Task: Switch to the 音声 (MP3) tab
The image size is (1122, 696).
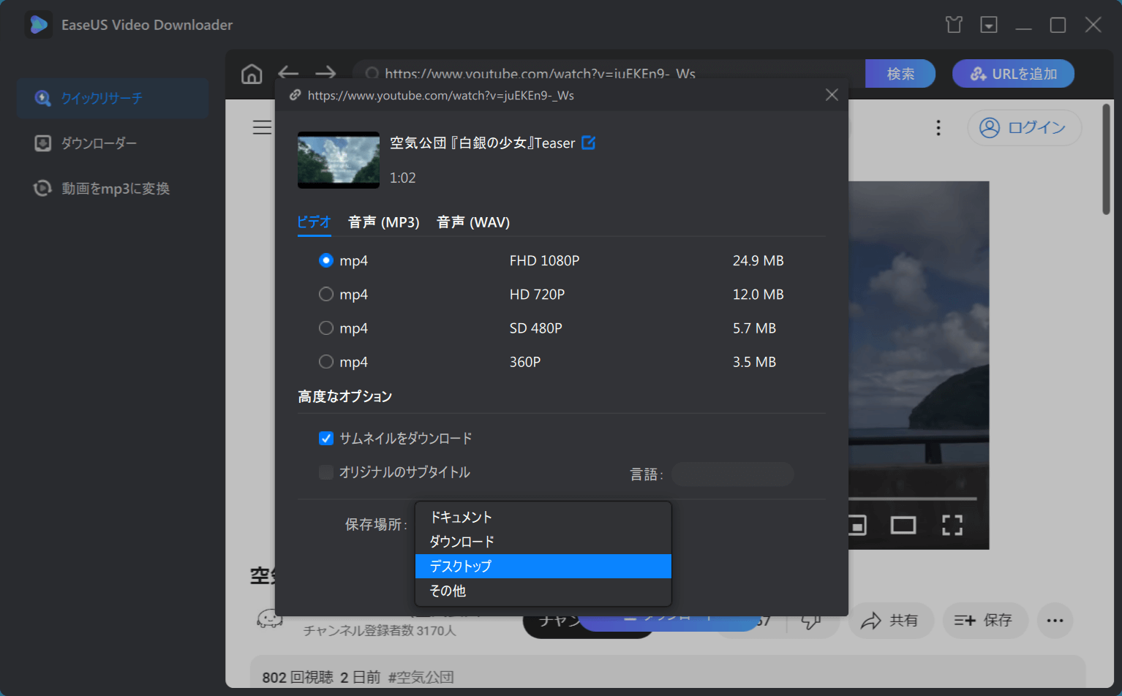Action: point(384,222)
